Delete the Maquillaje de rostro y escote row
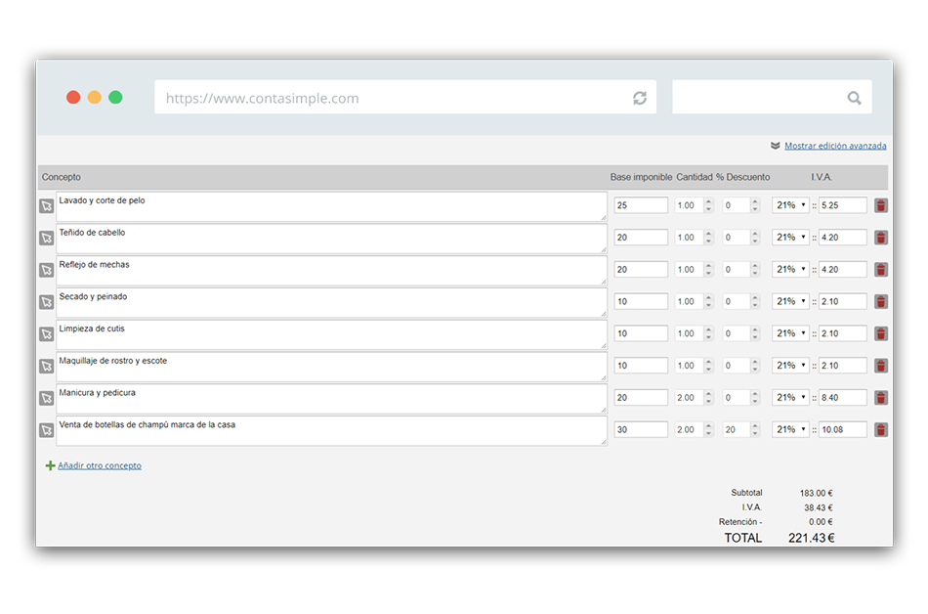The height and width of the screenshot is (614, 928). 881,366
